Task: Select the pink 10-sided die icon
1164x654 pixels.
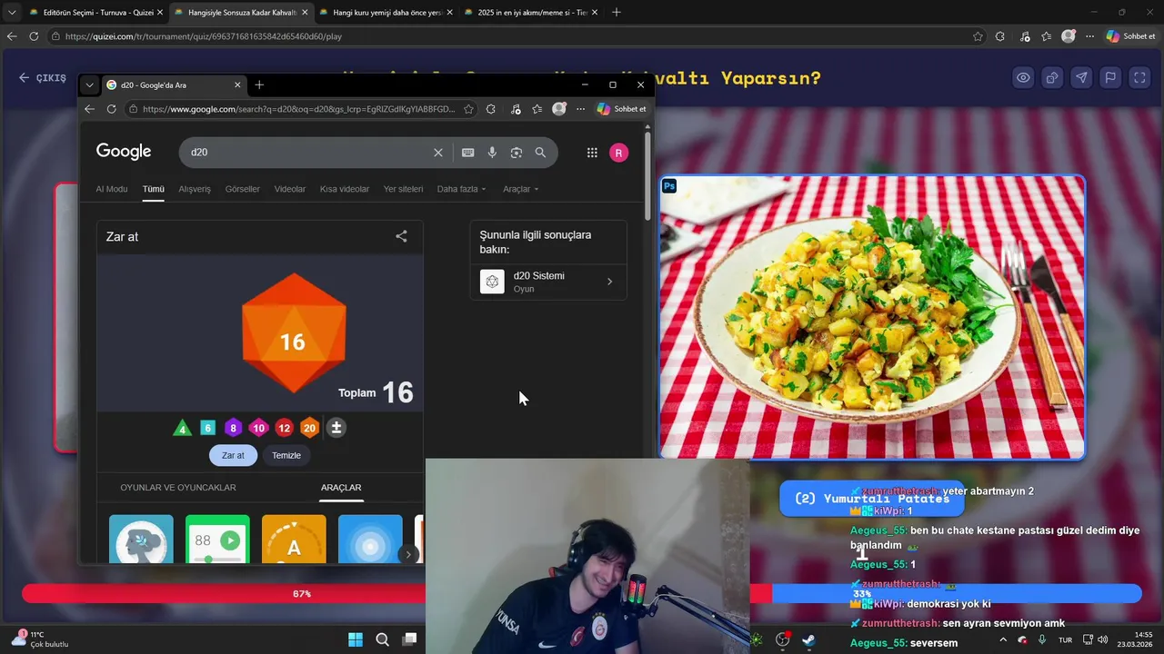Action: tap(258, 428)
